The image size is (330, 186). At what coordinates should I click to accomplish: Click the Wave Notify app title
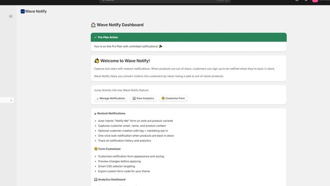click(x=36, y=12)
